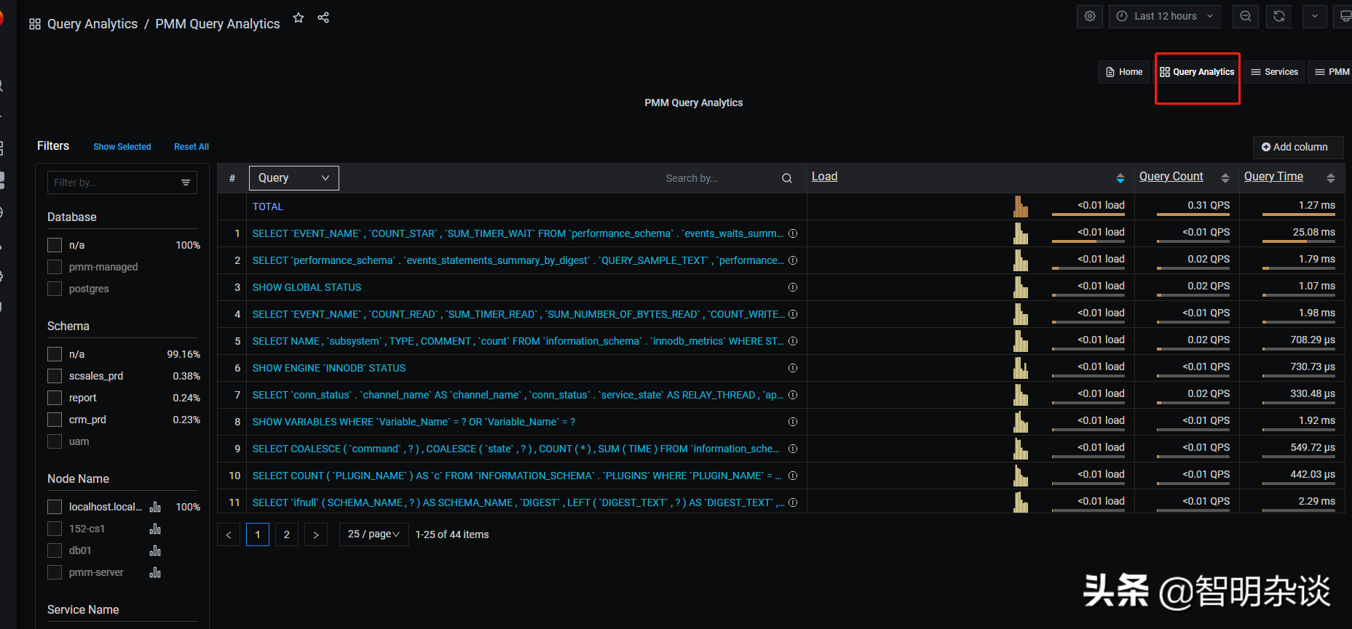Zoom out the time range

[1246, 16]
